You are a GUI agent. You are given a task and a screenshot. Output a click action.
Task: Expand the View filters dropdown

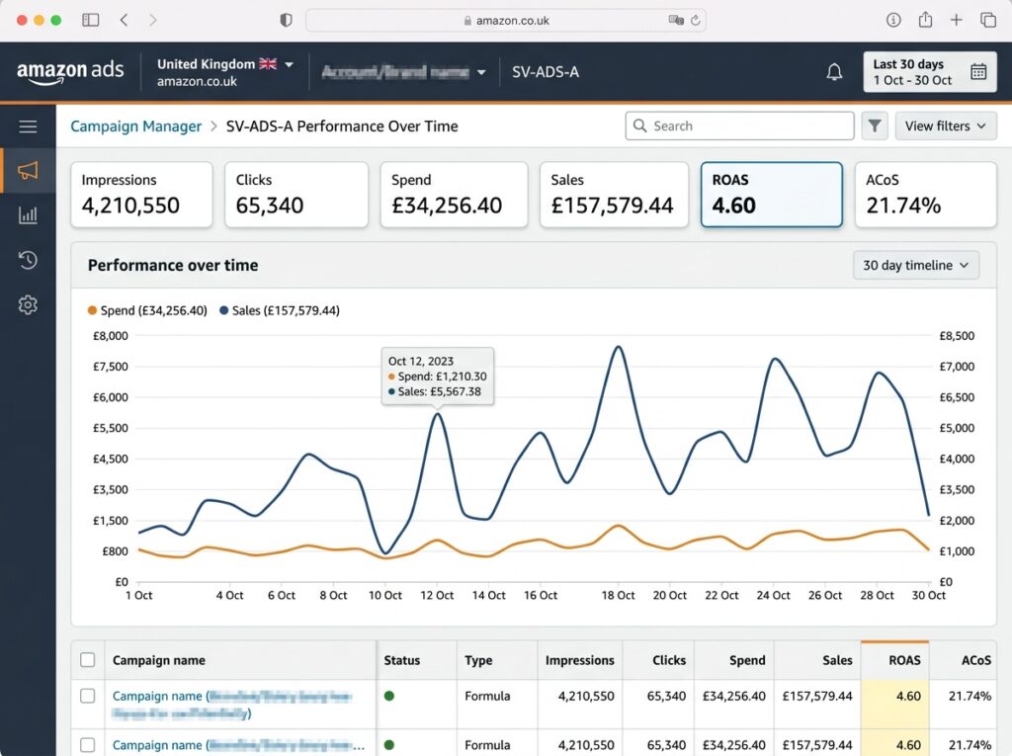pyautogui.click(x=946, y=126)
